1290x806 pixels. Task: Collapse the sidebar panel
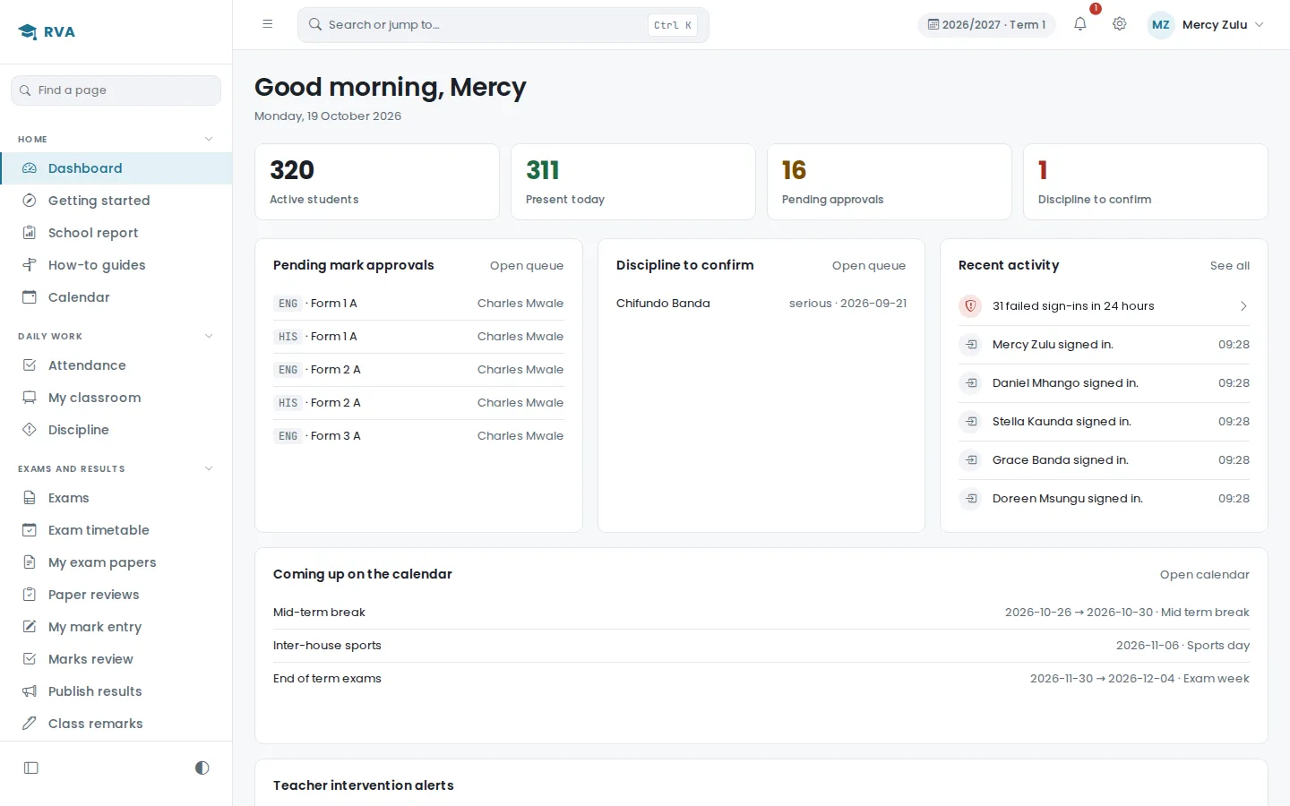pyautogui.click(x=31, y=767)
